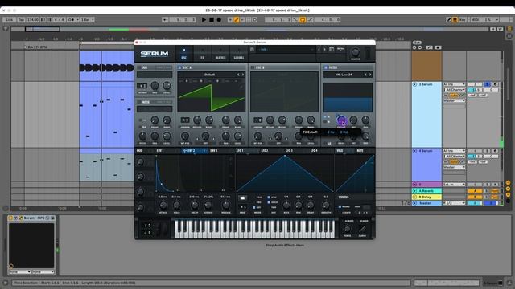Load the next Serum preset arrow
This screenshot has width=515, height=289.
pyautogui.click(x=324, y=50)
